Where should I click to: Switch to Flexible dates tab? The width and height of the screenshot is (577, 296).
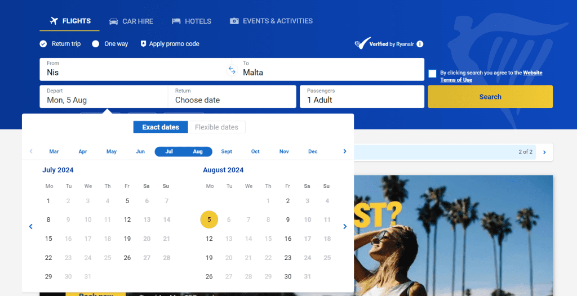click(x=216, y=127)
